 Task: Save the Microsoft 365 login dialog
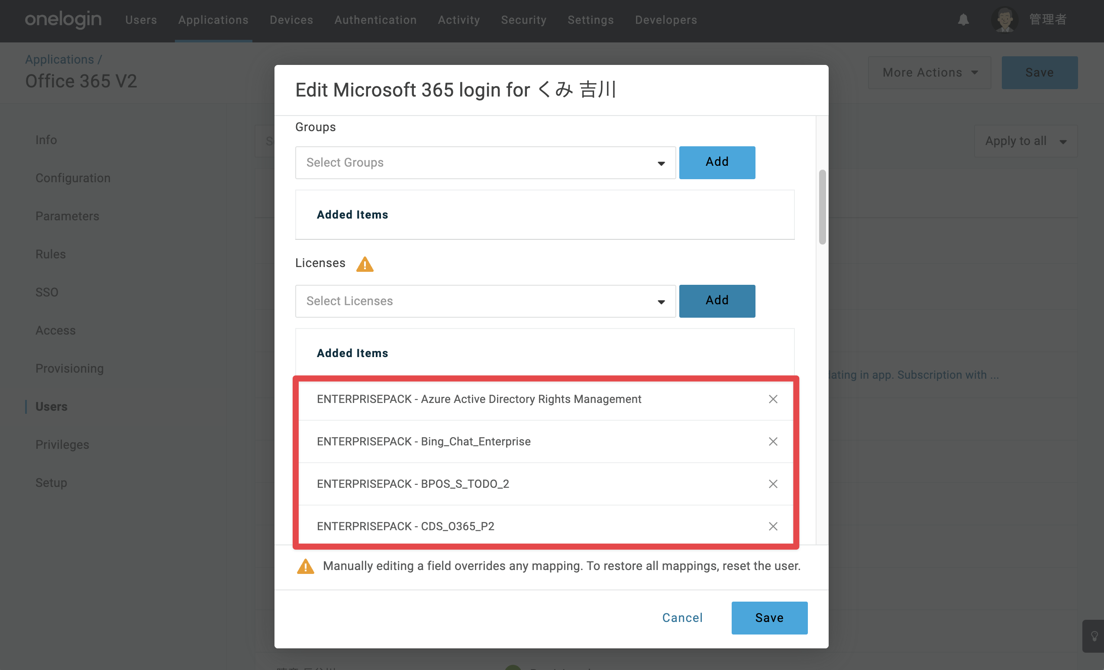coord(769,618)
